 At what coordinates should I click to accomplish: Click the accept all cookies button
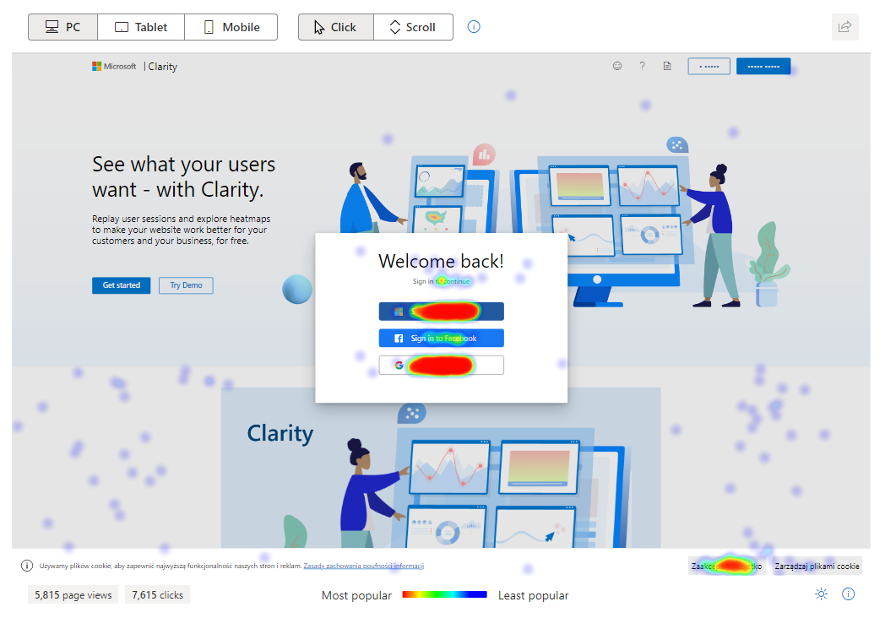pos(726,566)
